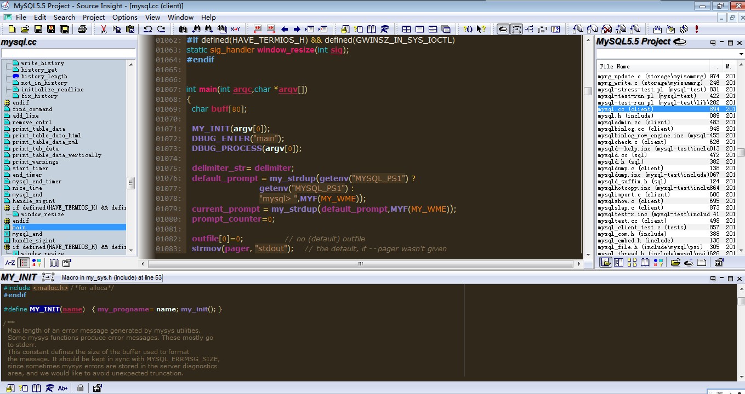Click the Copy icon in toolbar
This screenshot has width=745, height=394.
pos(117,29)
